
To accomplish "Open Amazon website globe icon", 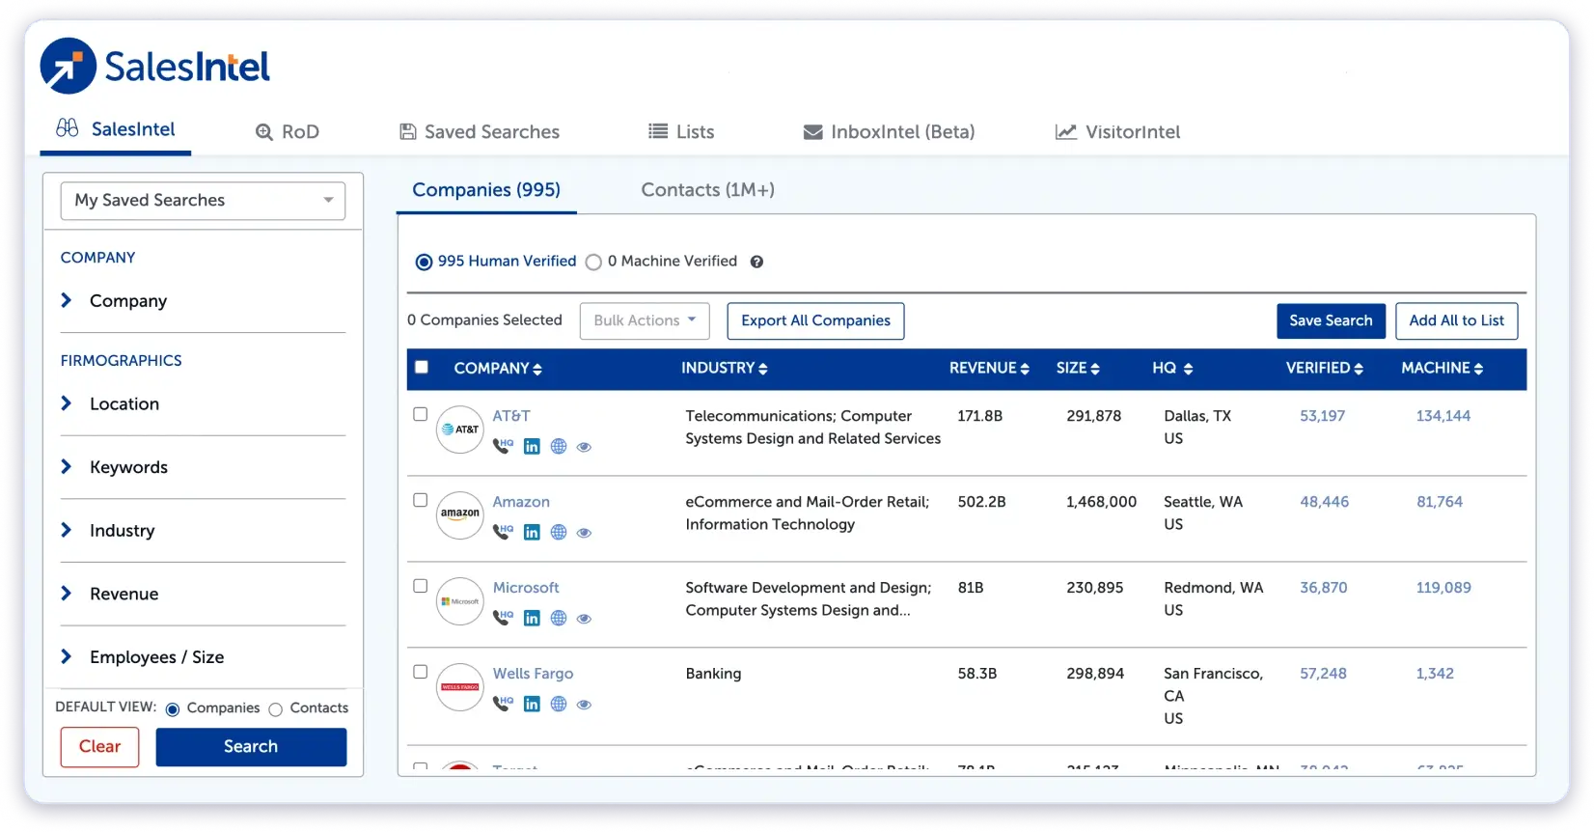I will point(559,532).
